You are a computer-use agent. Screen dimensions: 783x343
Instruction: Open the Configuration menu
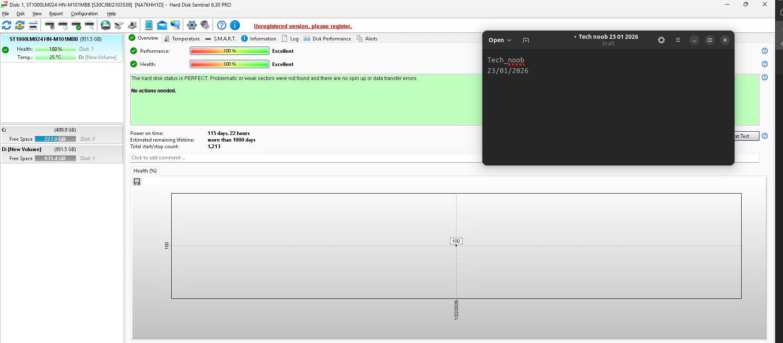pos(84,14)
